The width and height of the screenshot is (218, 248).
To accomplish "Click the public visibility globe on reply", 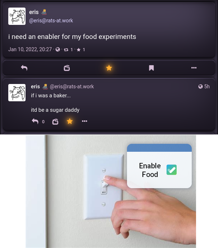I will click(200, 87).
